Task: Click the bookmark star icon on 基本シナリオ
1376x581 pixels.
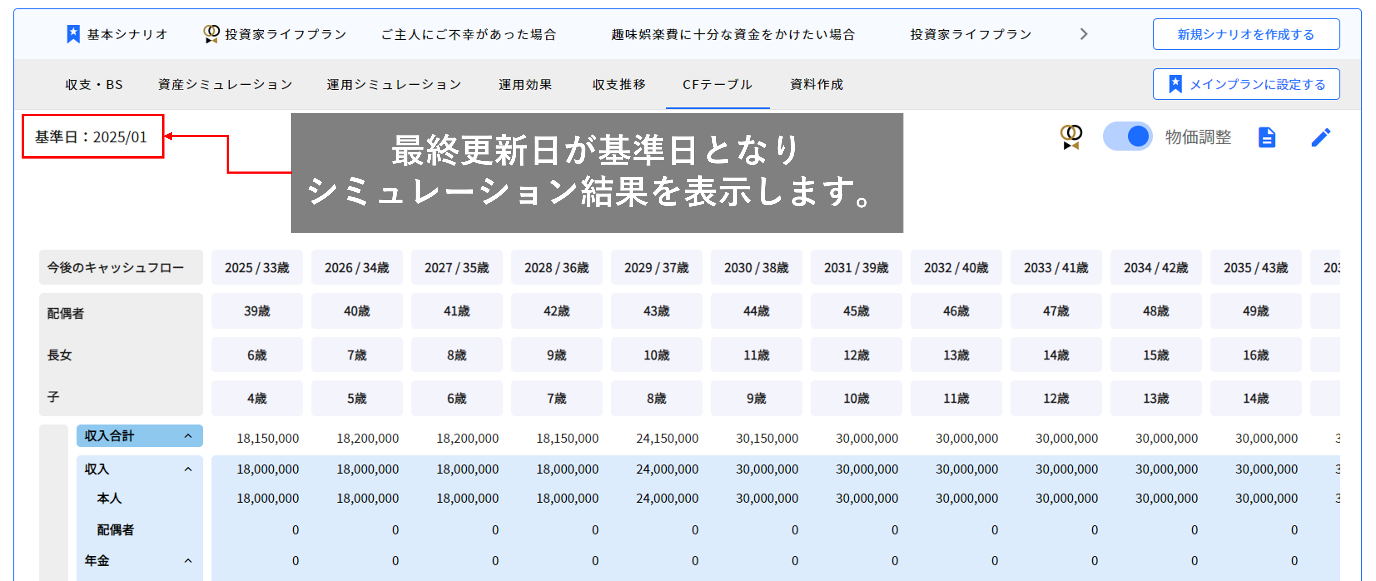Action: pos(73,34)
